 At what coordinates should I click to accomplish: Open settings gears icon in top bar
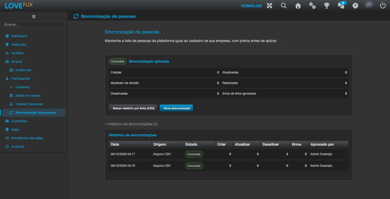[312, 6]
